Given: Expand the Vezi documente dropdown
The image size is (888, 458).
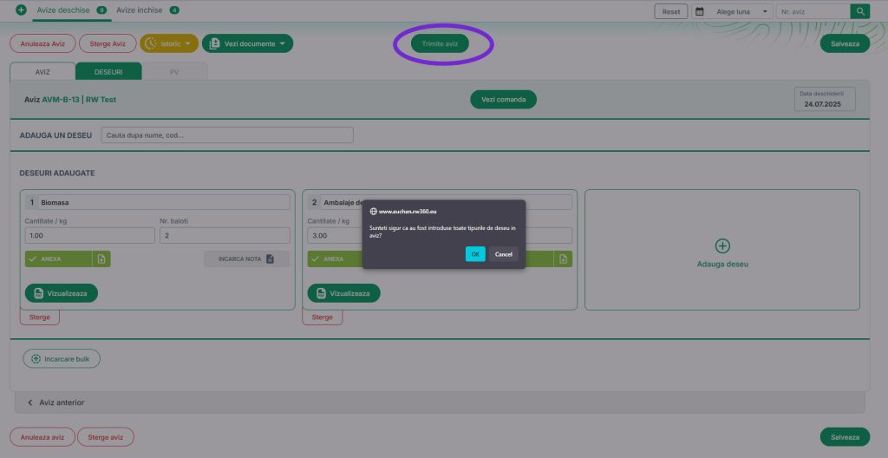Looking at the screenshot, I should 247,43.
